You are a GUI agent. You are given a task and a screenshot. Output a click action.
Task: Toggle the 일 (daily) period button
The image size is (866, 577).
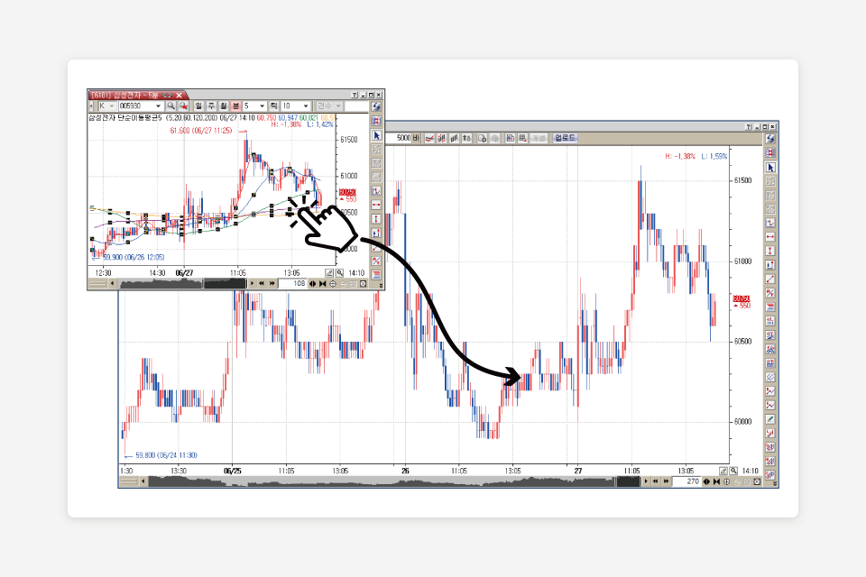pyautogui.click(x=198, y=106)
